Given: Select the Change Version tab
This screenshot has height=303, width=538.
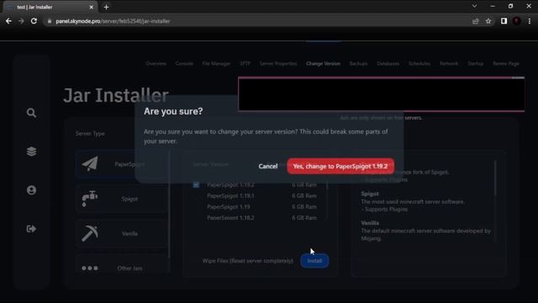Looking at the screenshot, I should click(x=323, y=64).
